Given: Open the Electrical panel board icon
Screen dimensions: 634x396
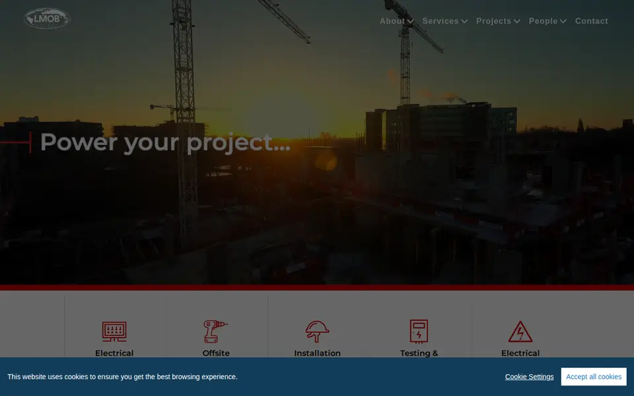Looking at the screenshot, I should [x=114, y=332].
